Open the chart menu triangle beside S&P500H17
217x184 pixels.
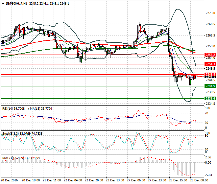click(x=3, y=4)
